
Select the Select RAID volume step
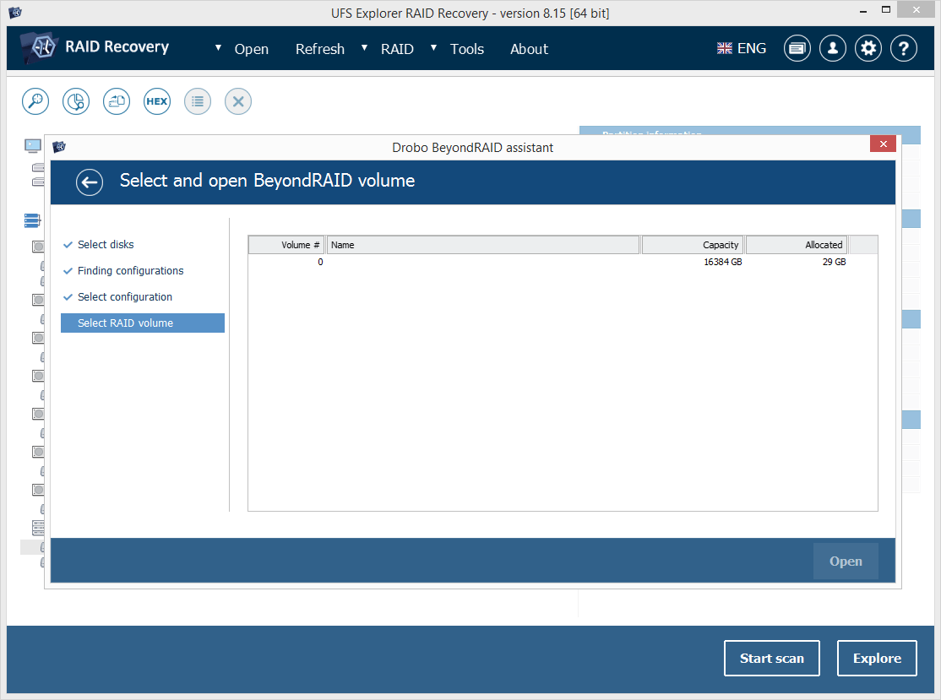(x=143, y=323)
